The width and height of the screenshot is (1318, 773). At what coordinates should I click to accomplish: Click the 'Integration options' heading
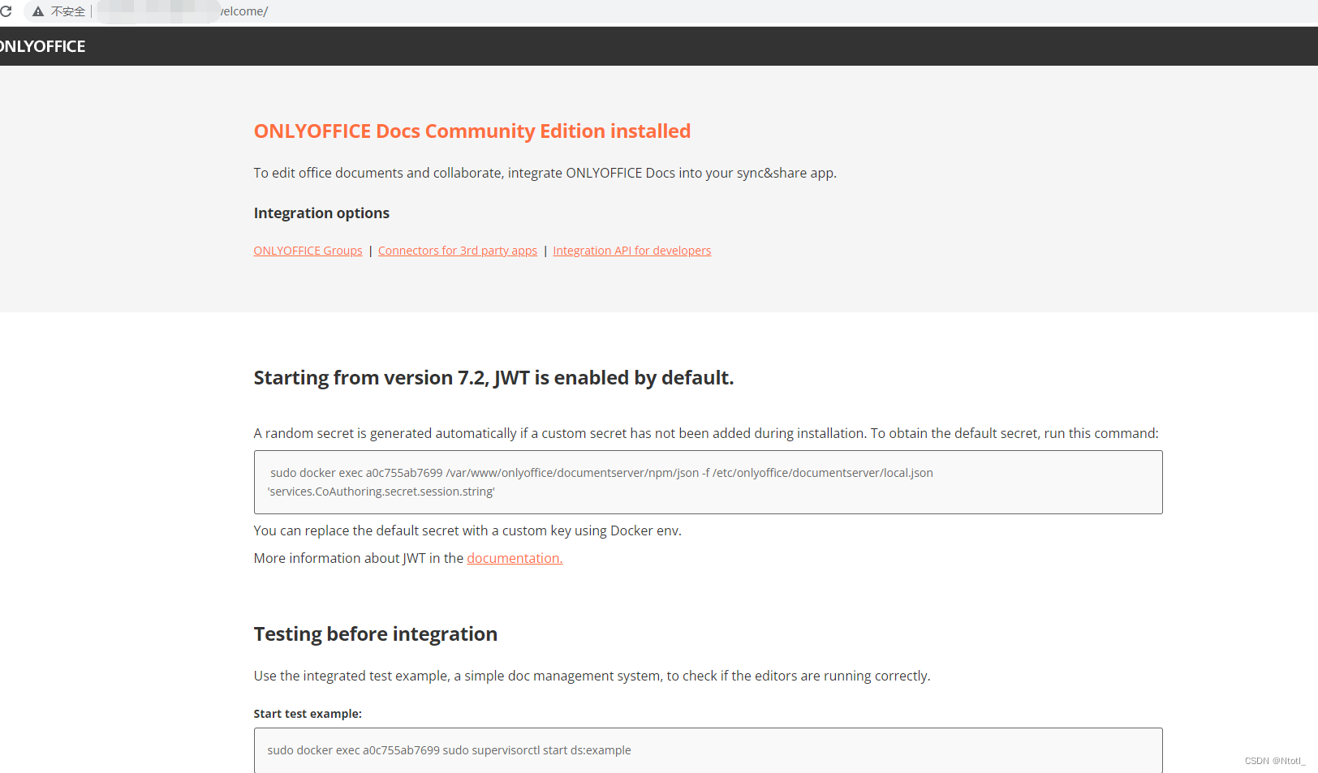[321, 213]
